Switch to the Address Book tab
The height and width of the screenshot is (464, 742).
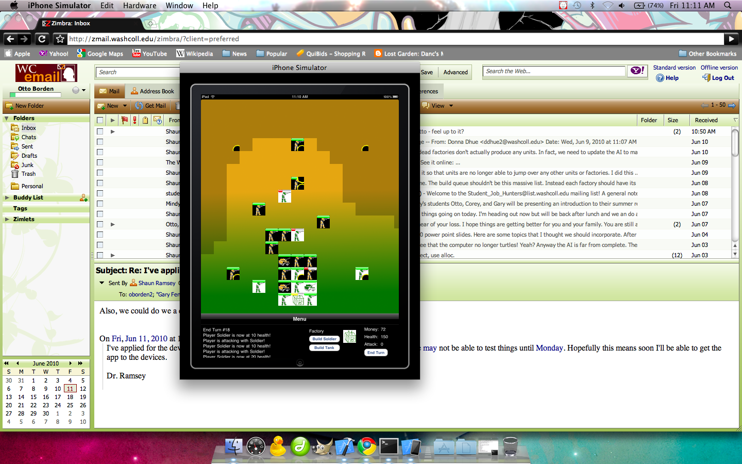[x=153, y=91]
